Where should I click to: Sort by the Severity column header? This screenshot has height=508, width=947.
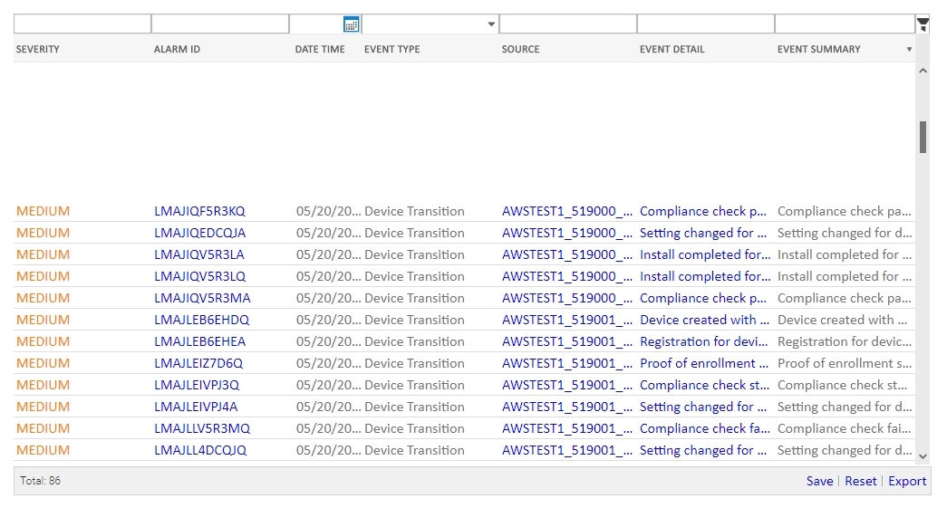(x=38, y=49)
